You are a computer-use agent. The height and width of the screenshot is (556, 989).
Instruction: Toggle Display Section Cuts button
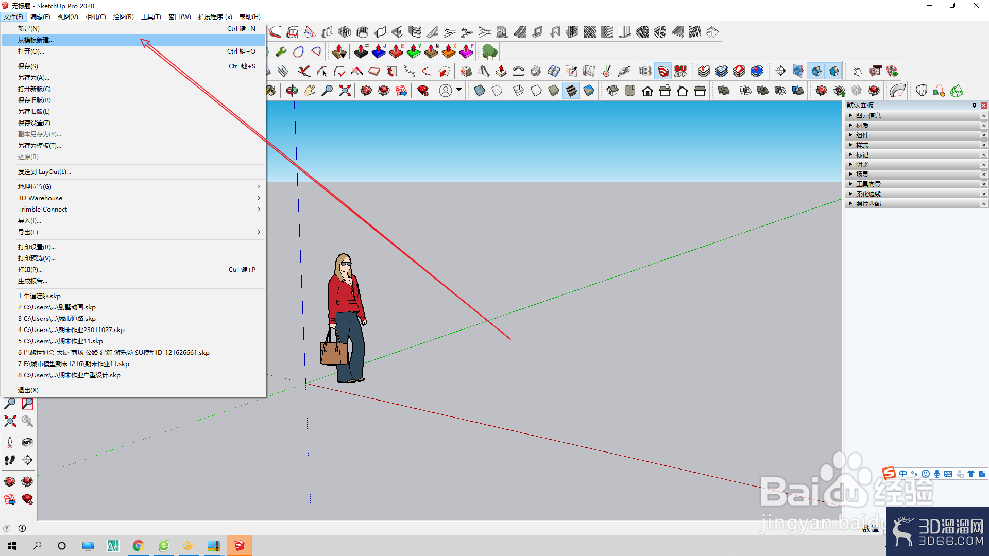(816, 72)
